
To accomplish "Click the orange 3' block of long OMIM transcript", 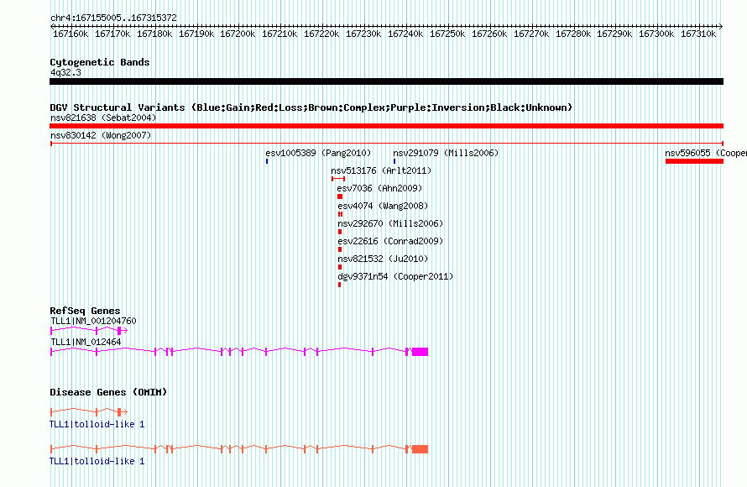I will [x=420, y=449].
